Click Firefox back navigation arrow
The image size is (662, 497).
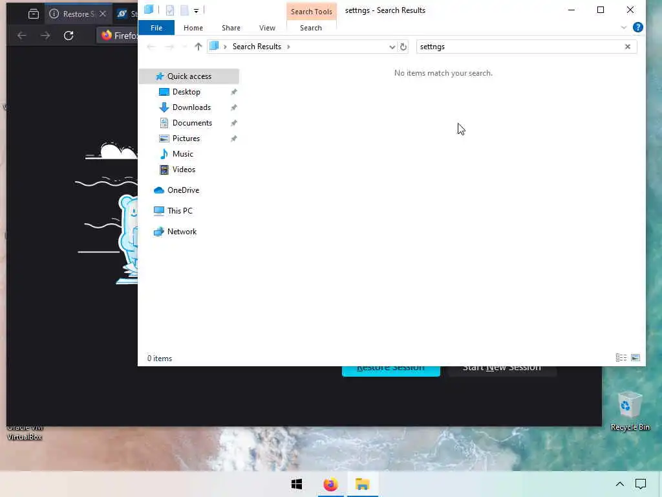[22, 36]
